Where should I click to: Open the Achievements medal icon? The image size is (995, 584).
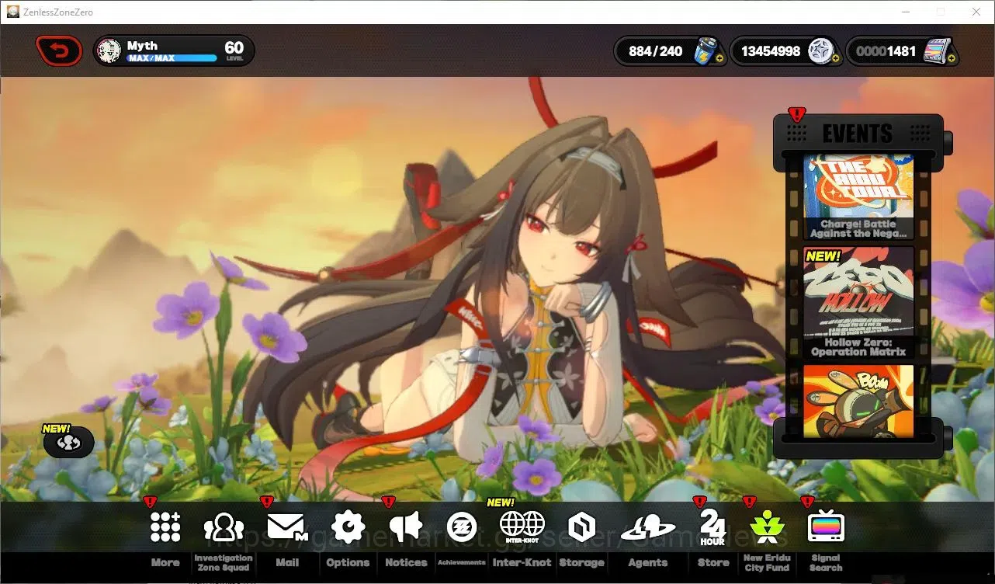tap(462, 528)
